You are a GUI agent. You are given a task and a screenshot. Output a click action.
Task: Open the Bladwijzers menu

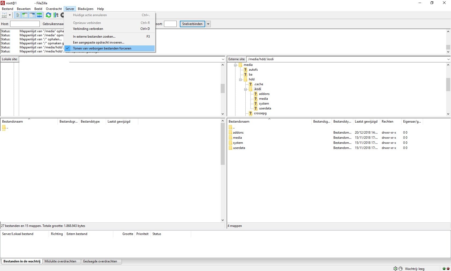[85, 9]
